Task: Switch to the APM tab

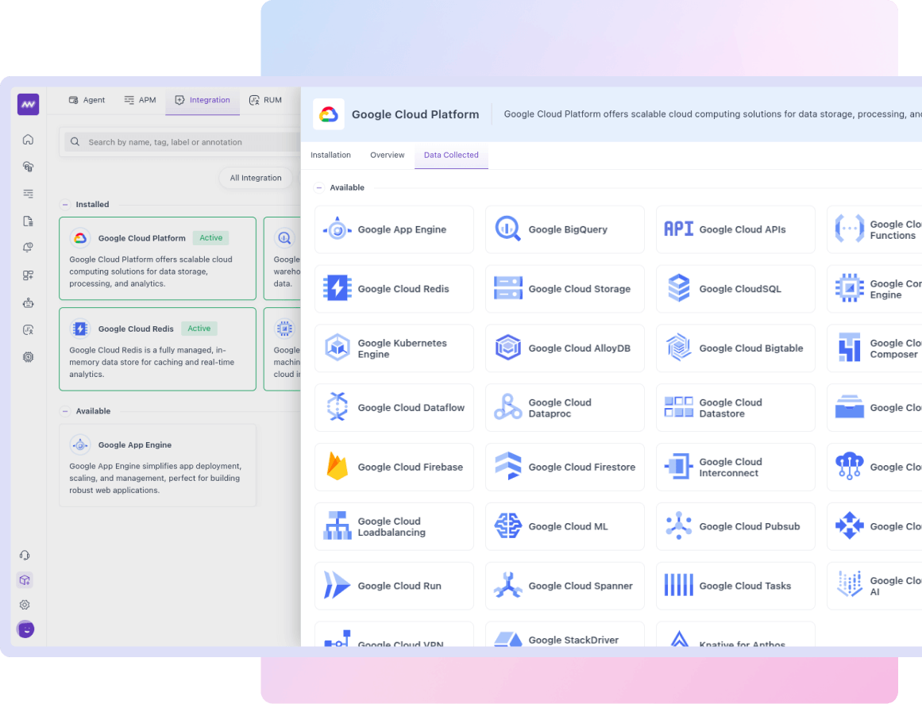Action: point(140,100)
